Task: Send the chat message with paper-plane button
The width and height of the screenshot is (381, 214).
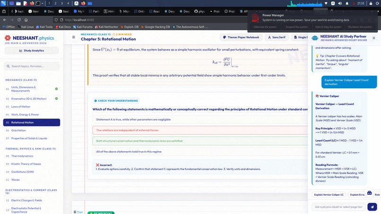Action: [372, 207]
